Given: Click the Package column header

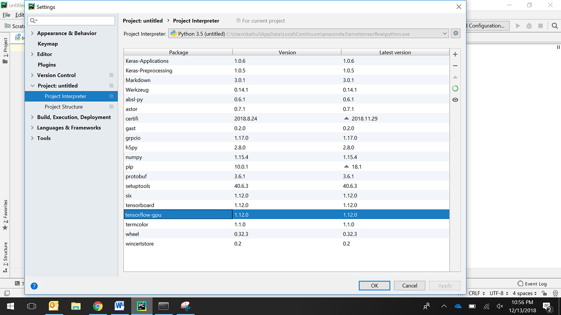Looking at the screenshot, I should pos(178,52).
